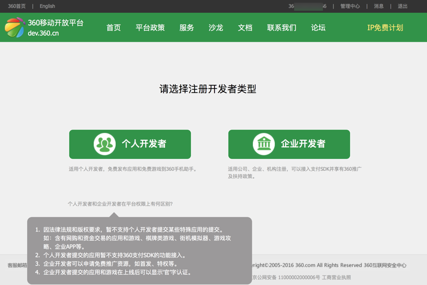
Task: Click the description text under 个人开发者 button
Action: click(x=132, y=169)
